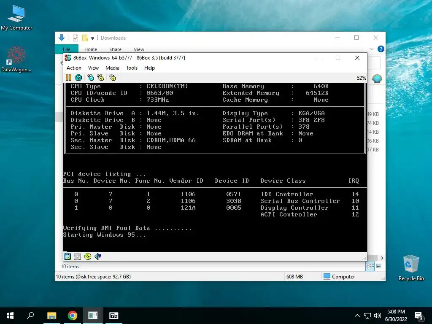Viewport: 432px width, 324px height.
Task: Click the CPU Clock 733MHz line
Action: (119, 100)
